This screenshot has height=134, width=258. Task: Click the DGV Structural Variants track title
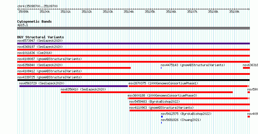pos(41,37)
